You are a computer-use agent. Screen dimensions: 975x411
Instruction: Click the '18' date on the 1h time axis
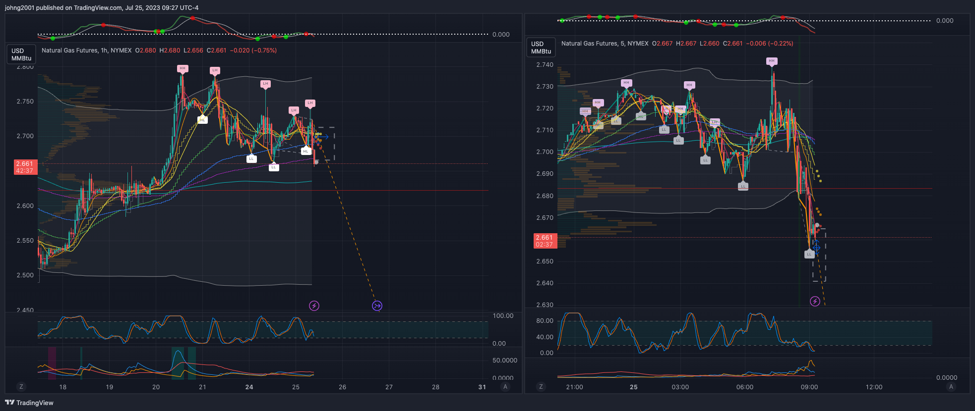(63, 387)
